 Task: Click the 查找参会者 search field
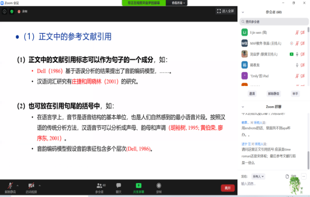point(273,21)
